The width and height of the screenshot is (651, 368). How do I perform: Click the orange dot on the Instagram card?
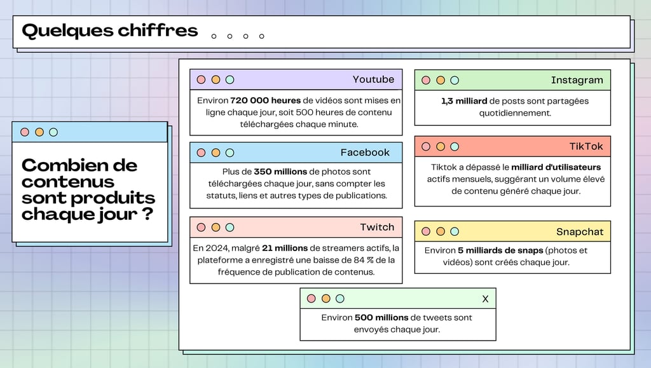click(x=441, y=81)
